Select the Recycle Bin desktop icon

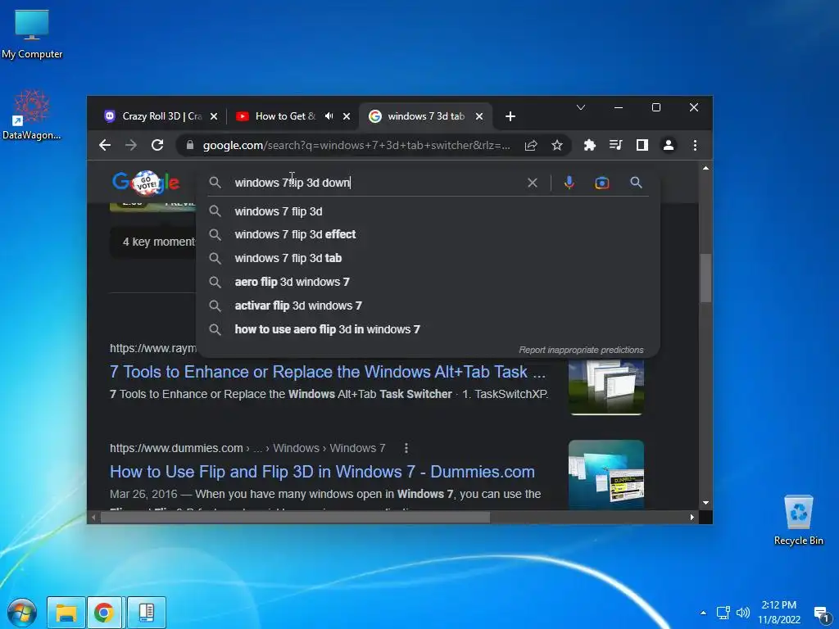(798, 520)
